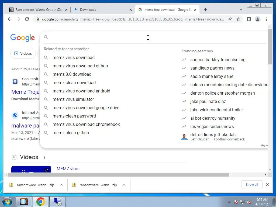Screen dimensions: 276x207
Task: Open a new tab with plus button
Action: pyautogui.click(x=205, y=10)
